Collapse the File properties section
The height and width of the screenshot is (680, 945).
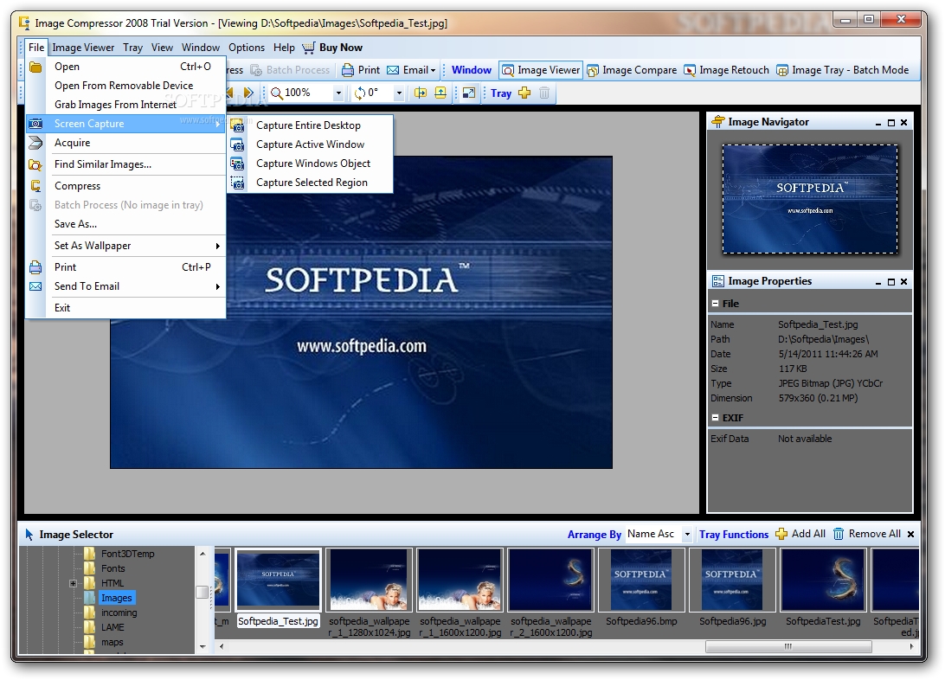click(716, 304)
